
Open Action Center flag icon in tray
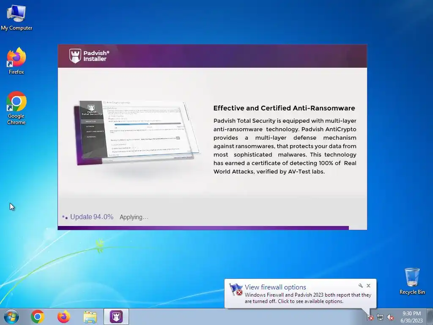(370, 317)
